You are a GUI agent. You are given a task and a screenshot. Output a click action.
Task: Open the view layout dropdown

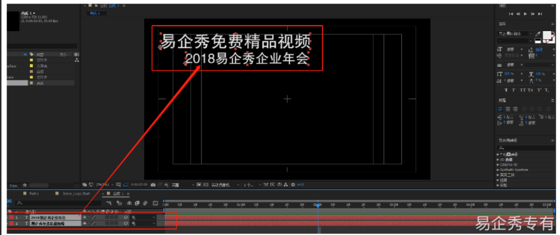point(253,185)
